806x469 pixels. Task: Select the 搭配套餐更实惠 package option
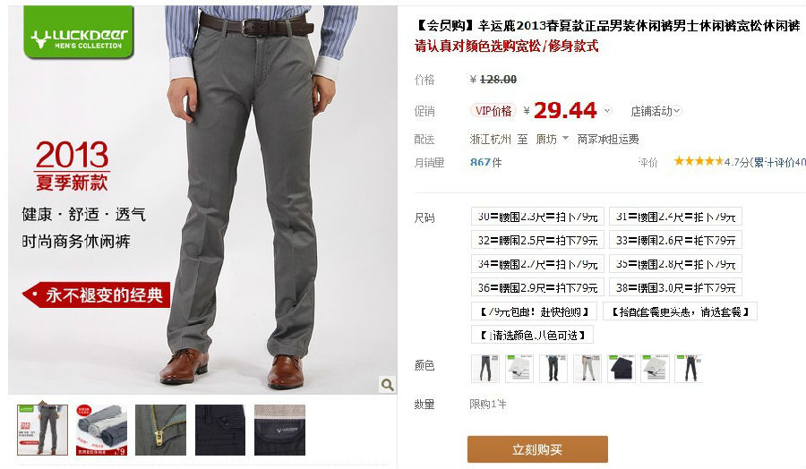[x=680, y=311]
